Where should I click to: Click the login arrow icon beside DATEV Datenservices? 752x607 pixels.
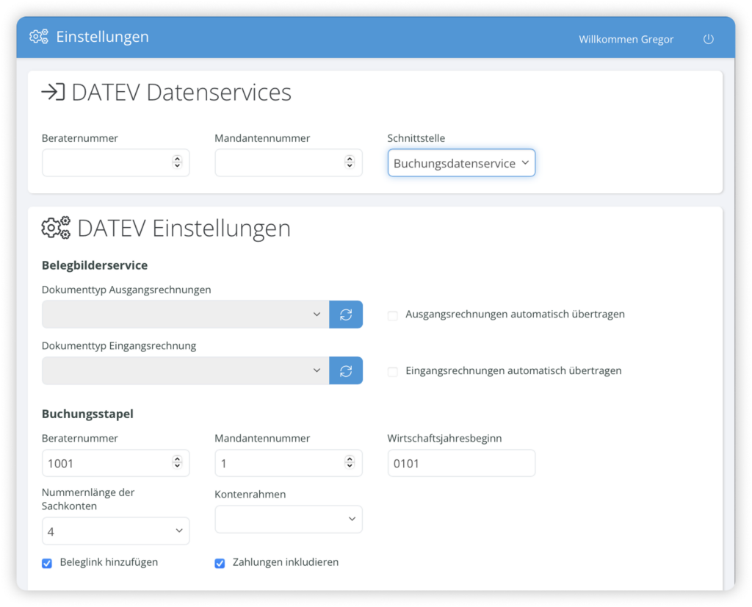point(51,92)
